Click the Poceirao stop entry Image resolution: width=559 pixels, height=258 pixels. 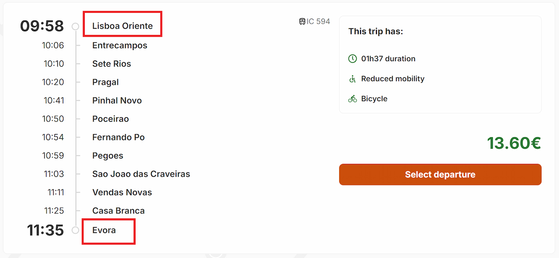coord(110,119)
